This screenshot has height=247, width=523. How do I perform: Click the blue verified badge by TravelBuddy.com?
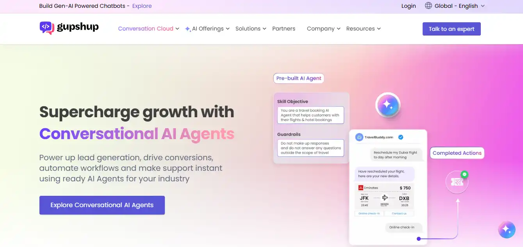click(400, 137)
